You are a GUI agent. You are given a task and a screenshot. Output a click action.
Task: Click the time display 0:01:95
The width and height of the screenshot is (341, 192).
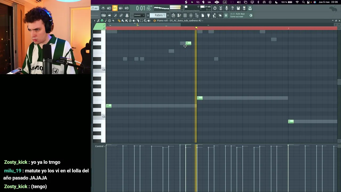click(x=144, y=8)
